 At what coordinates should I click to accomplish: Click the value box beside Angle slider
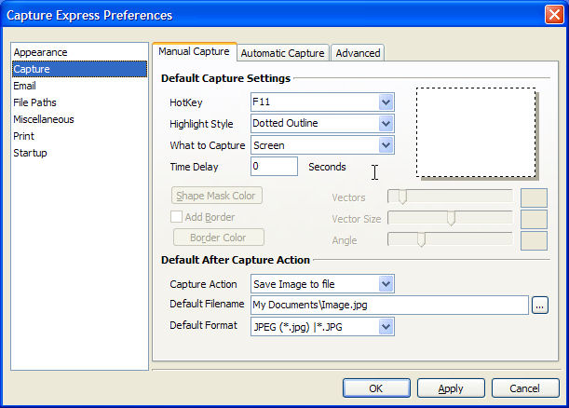534,240
